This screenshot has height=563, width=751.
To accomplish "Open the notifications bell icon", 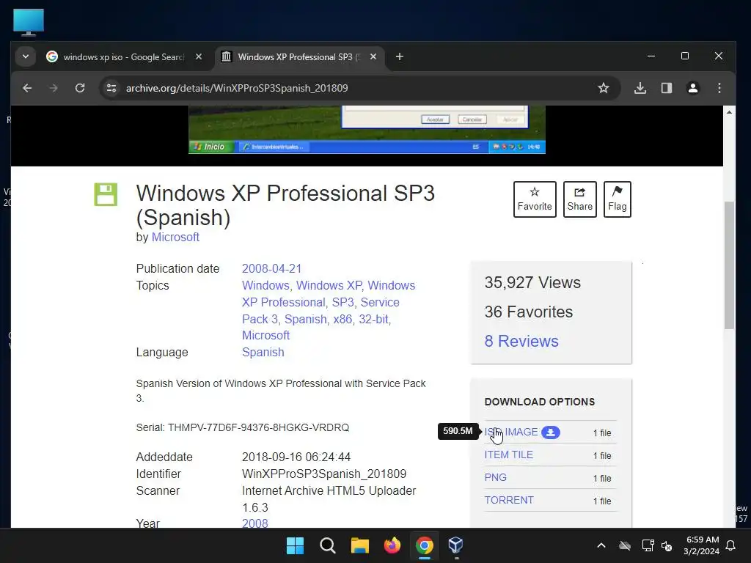I will 731,545.
